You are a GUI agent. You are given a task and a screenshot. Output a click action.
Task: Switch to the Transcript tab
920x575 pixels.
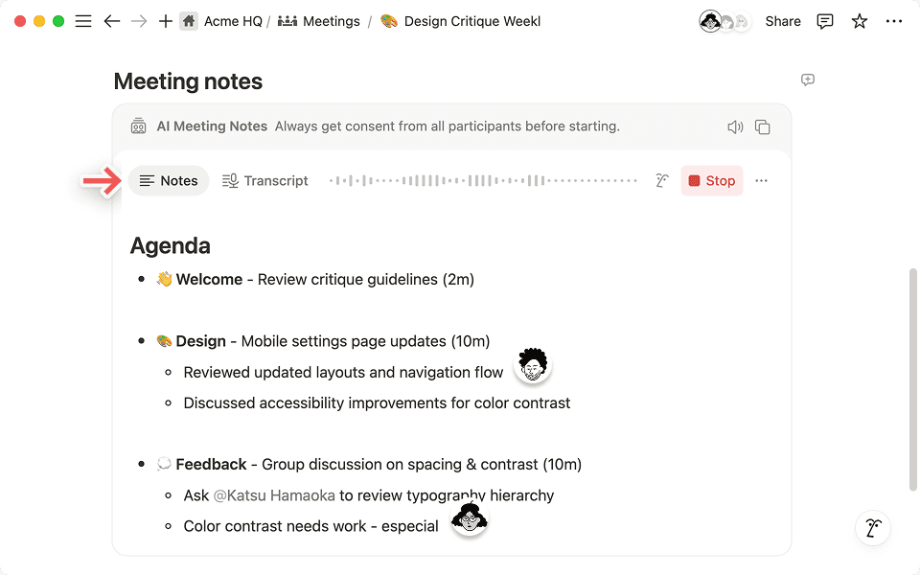[x=265, y=180]
